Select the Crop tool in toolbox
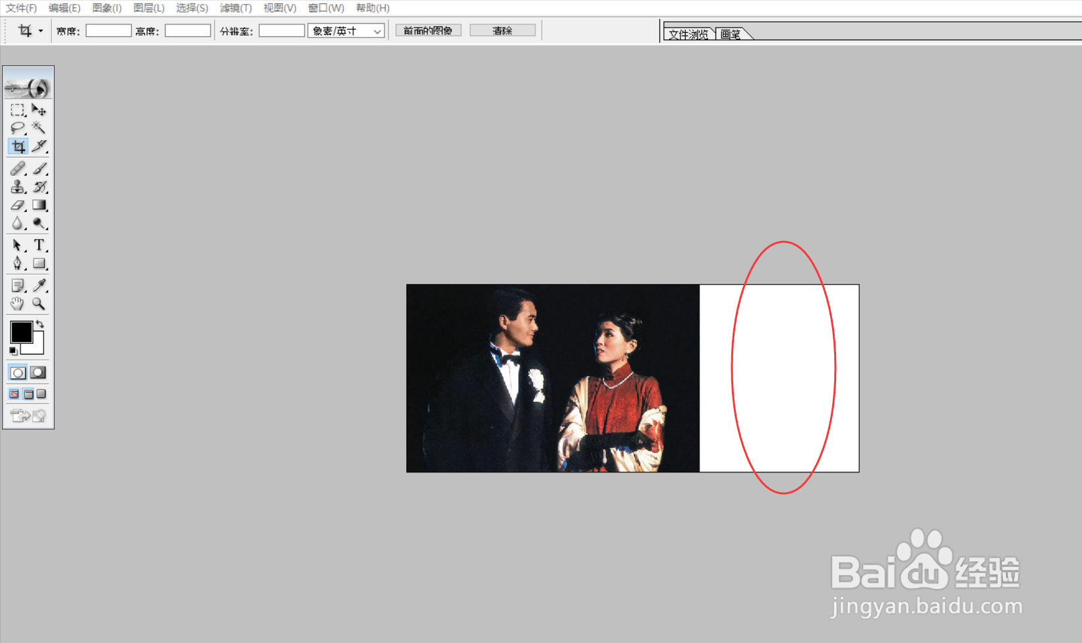Viewport: 1082px width, 643px height. pyautogui.click(x=18, y=146)
